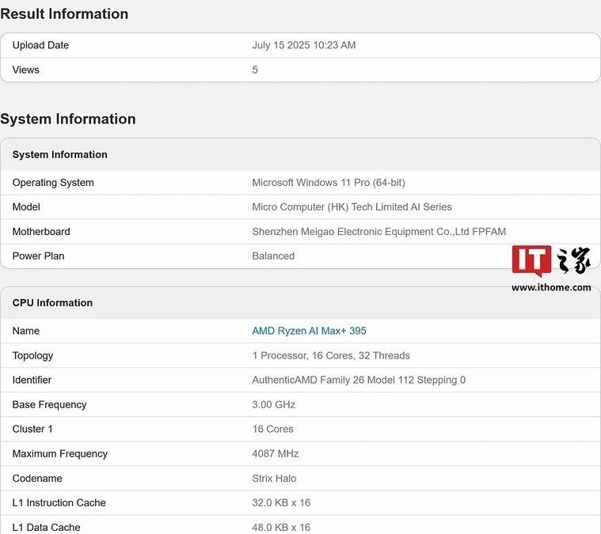
Task: Select the L1 Instruction Cache label
Action: coord(59,502)
